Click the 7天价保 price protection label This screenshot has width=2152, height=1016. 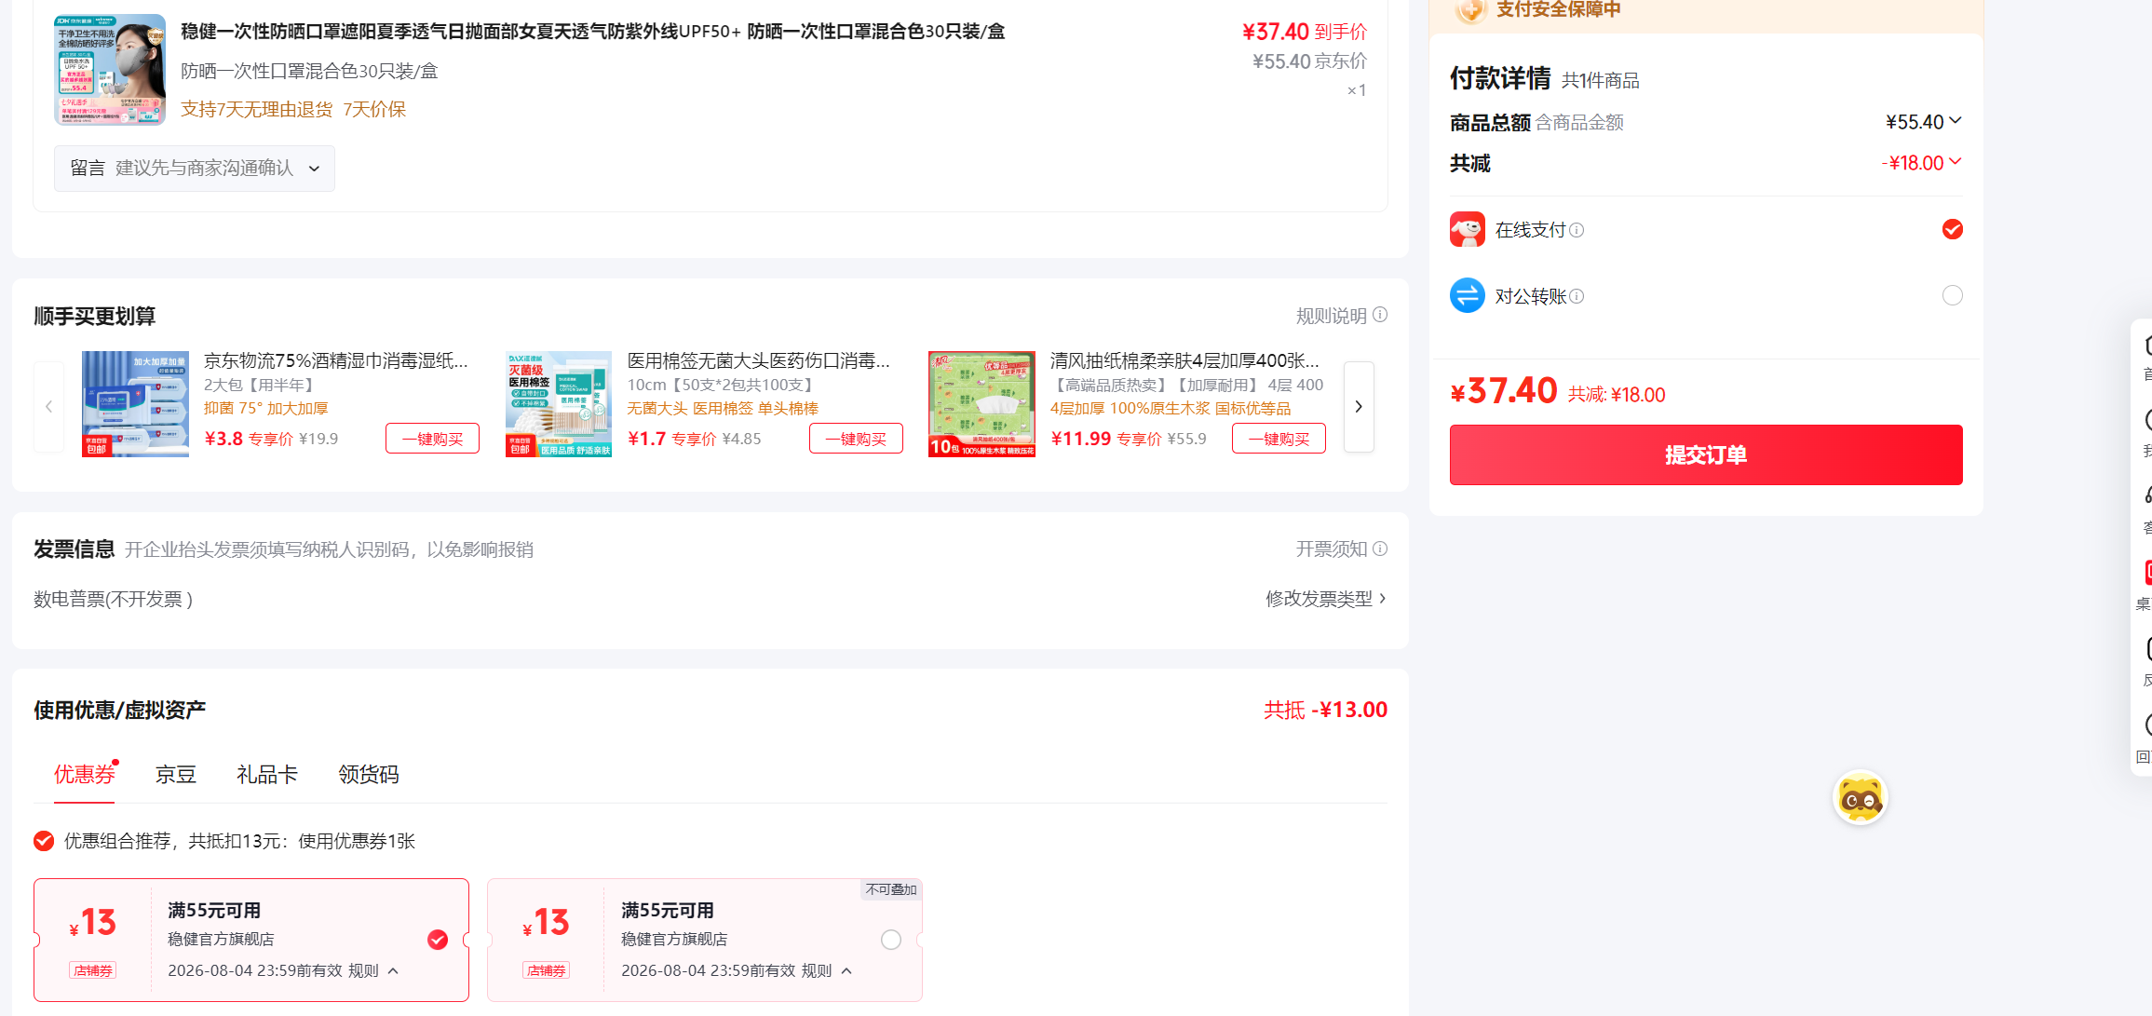[374, 109]
